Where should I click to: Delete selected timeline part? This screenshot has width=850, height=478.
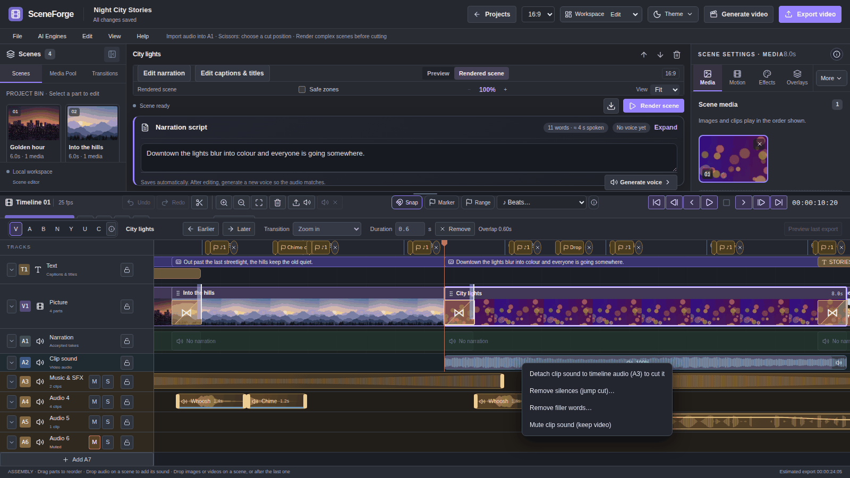pos(277,202)
